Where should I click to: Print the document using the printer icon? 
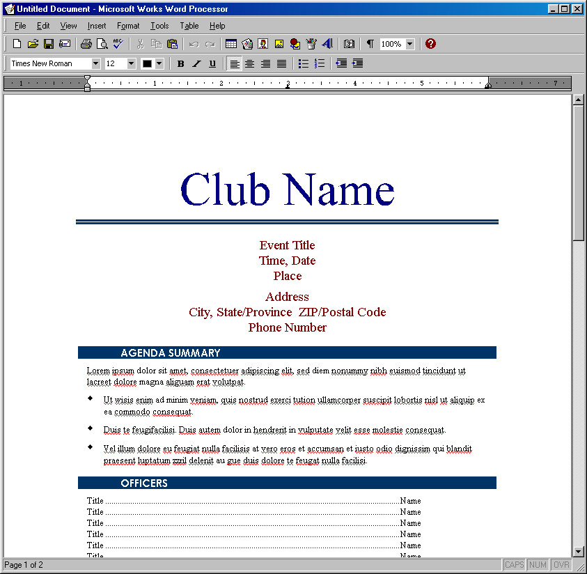pyautogui.click(x=86, y=44)
